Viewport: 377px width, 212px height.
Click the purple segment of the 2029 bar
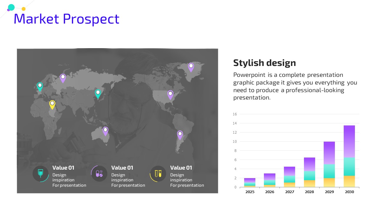click(x=329, y=153)
